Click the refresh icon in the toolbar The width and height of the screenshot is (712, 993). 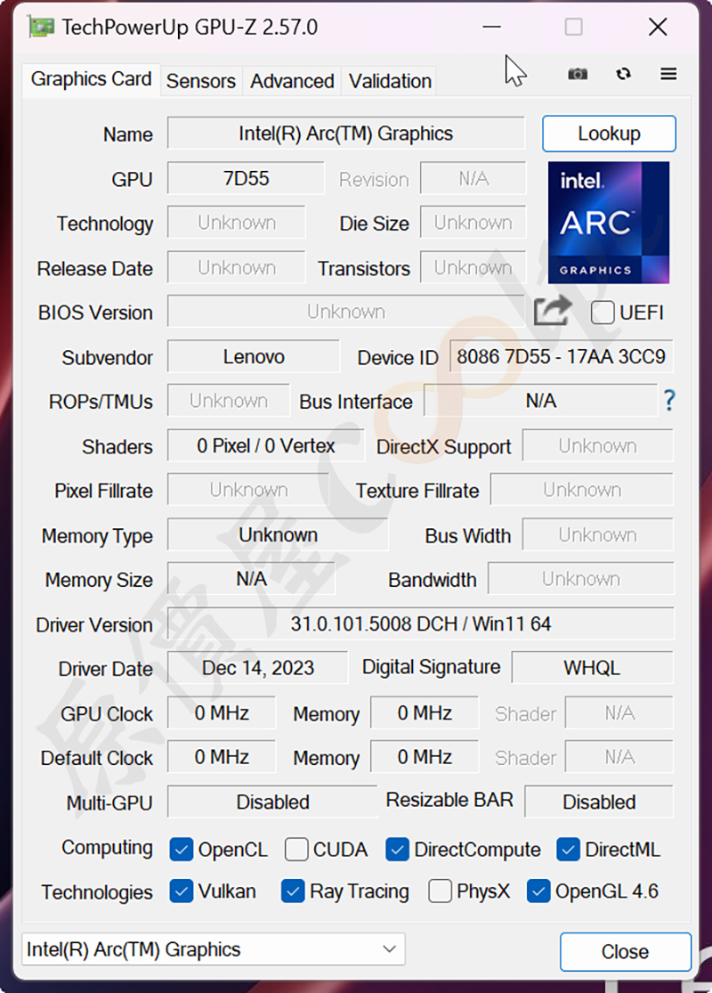(x=623, y=74)
